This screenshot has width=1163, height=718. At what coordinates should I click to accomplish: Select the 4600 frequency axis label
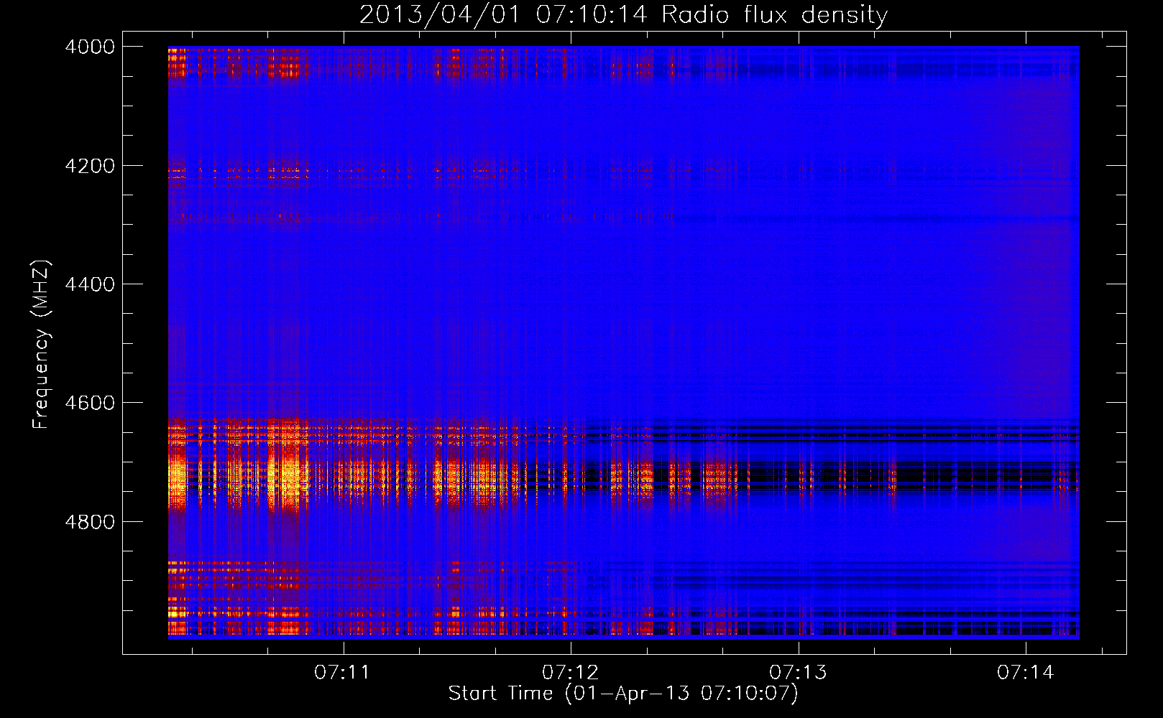point(90,403)
